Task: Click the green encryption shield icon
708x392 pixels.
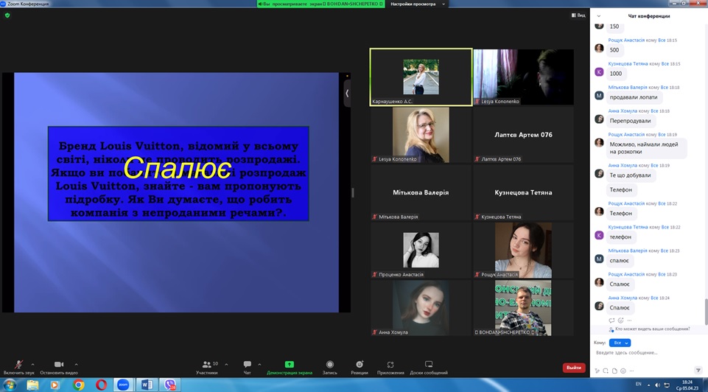Action: [x=7, y=15]
